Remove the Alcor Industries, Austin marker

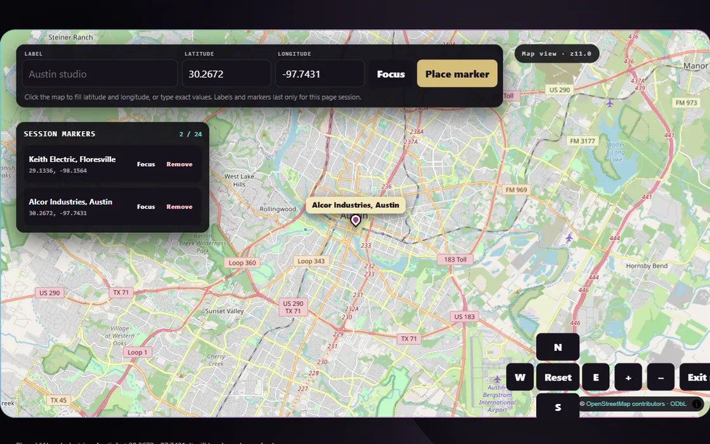179,207
